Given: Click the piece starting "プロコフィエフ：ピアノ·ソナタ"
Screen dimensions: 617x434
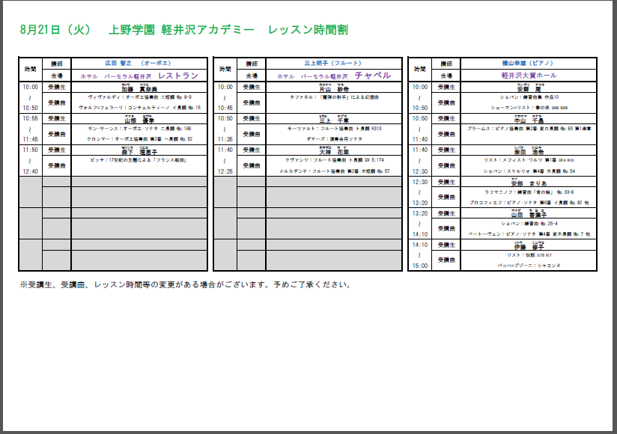Looking at the screenshot, I should pyautogui.click(x=529, y=203).
